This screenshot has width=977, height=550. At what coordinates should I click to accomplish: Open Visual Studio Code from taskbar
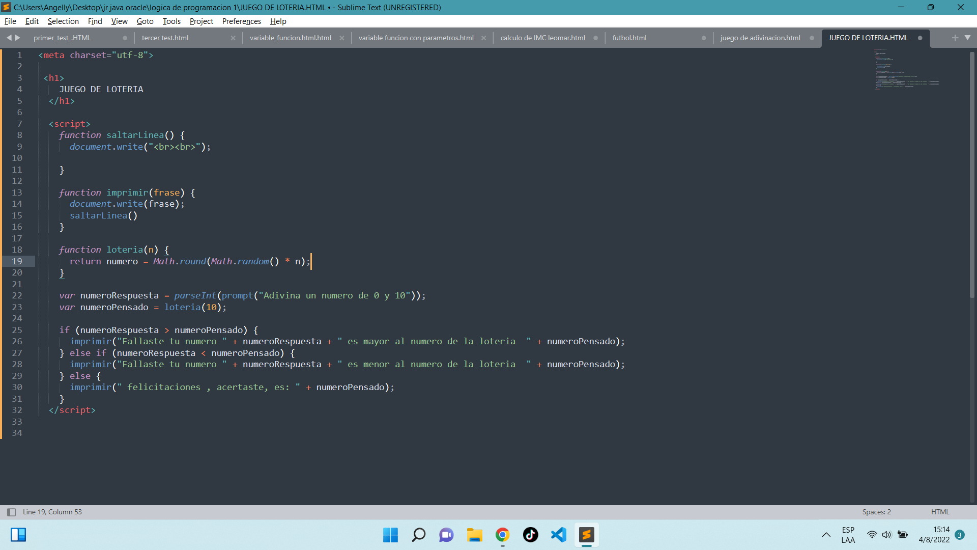point(558,535)
